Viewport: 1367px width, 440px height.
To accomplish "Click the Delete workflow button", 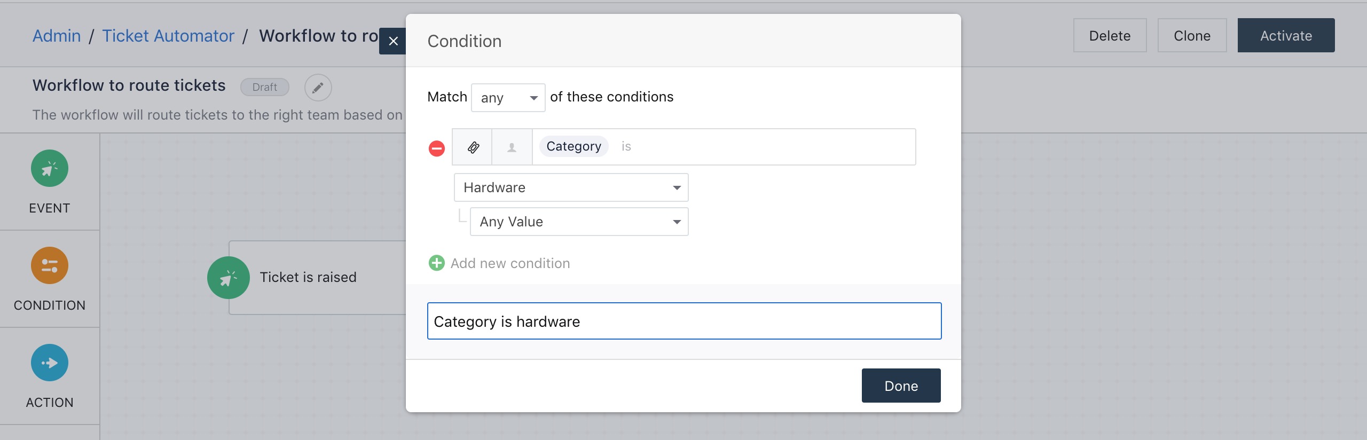I will (x=1110, y=36).
